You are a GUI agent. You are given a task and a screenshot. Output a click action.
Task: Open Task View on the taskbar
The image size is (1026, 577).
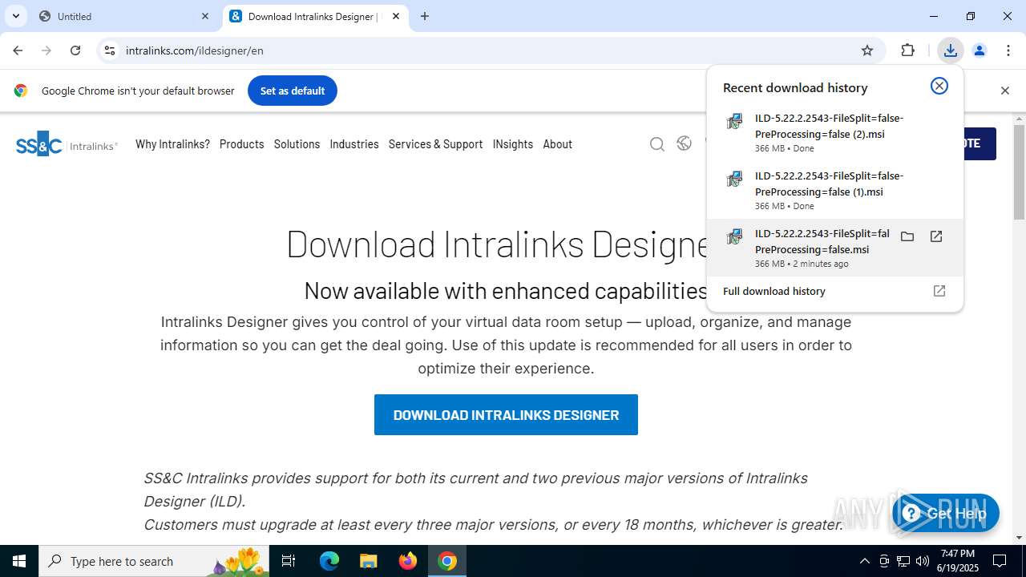click(289, 561)
